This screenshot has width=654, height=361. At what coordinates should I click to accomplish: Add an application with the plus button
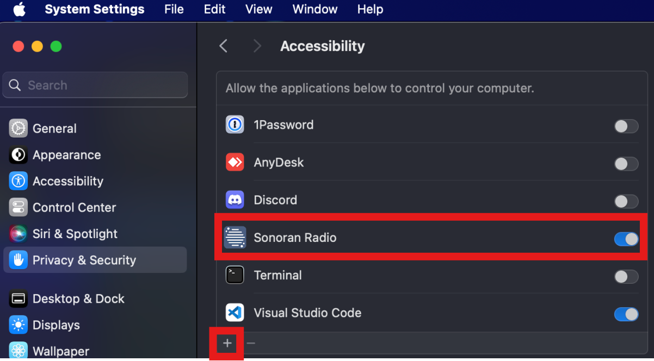(227, 343)
